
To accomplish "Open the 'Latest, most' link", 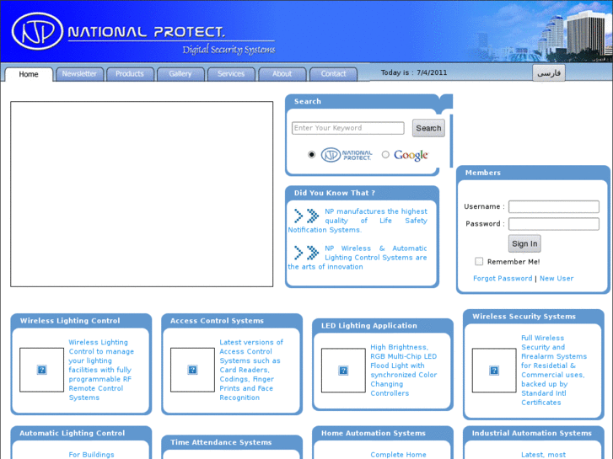I will [x=543, y=455].
